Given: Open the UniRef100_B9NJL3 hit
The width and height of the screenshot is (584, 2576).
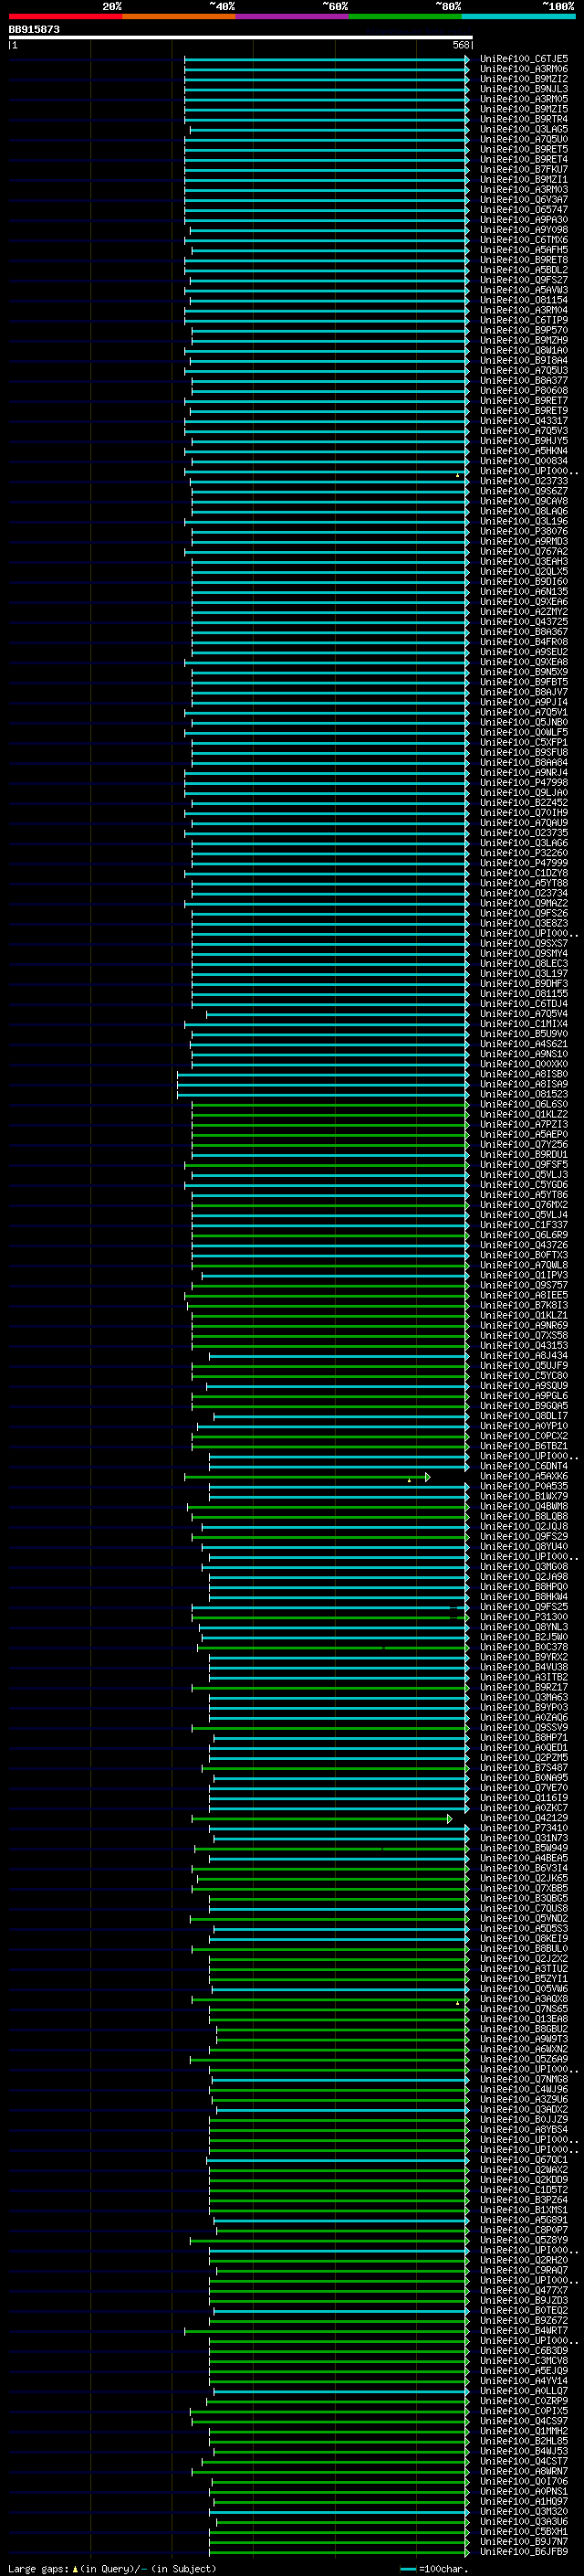Looking at the screenshot, I should [524, 89].
